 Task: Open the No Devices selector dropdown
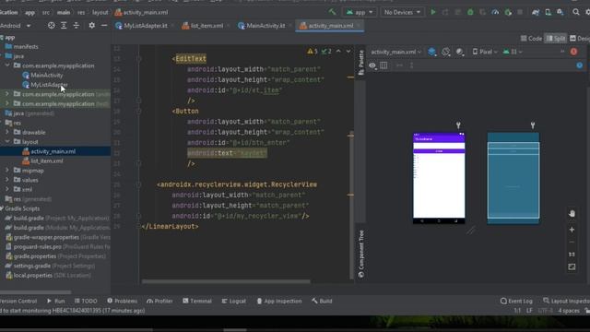pyautogui.click(x=402, y=12)
